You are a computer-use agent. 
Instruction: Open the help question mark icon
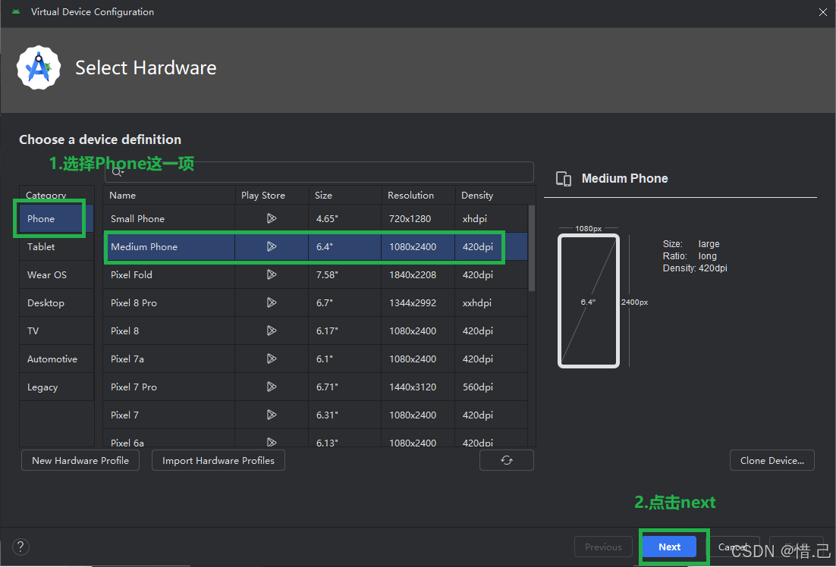point(20,547)
